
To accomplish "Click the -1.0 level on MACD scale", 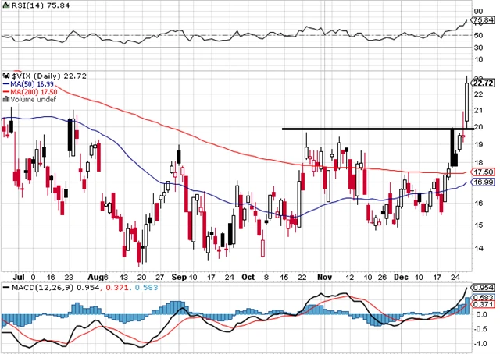I will [481, 344].
